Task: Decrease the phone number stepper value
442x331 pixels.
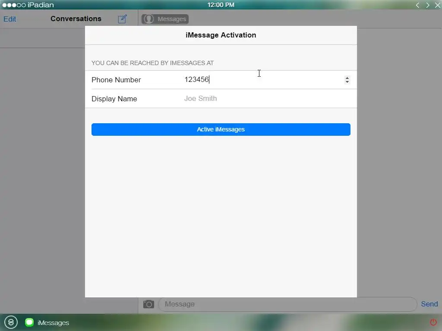Action: pos(347,82)
